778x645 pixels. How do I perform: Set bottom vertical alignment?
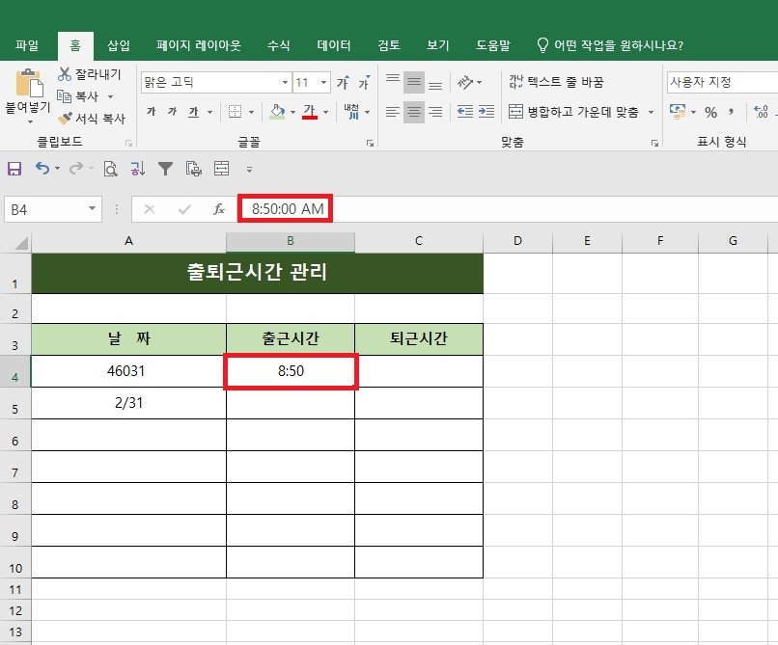(x=435, y=83)
